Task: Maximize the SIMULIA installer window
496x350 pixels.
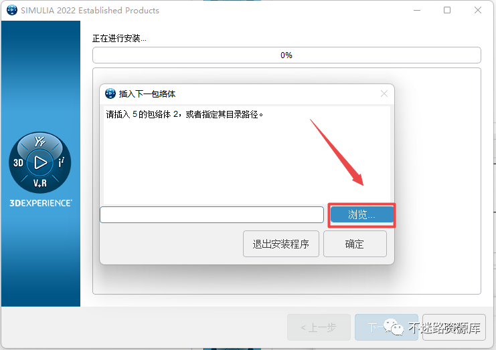Action: coord(447,11)
